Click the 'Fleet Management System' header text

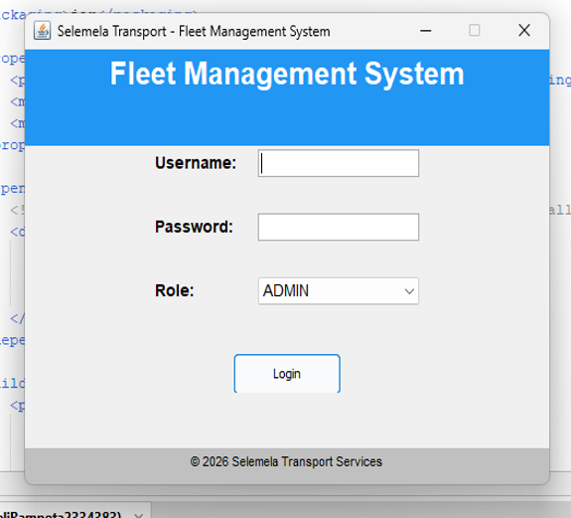[287, 74]
